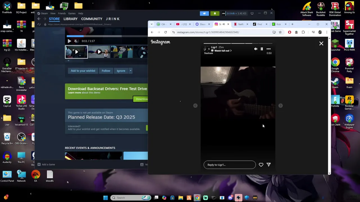Image resolution: width=360 pixels, height=202 pixels.
Task: Mute the Instagram tab via speaker icon
Action: (224, 24)
